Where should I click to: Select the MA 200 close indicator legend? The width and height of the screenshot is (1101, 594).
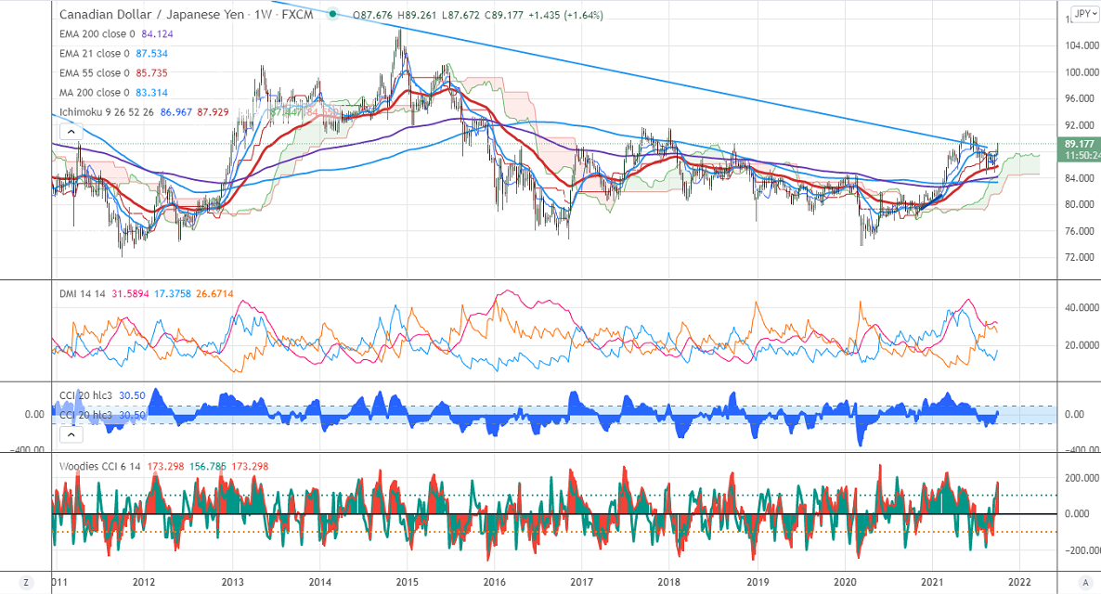[x=94, y=93]
